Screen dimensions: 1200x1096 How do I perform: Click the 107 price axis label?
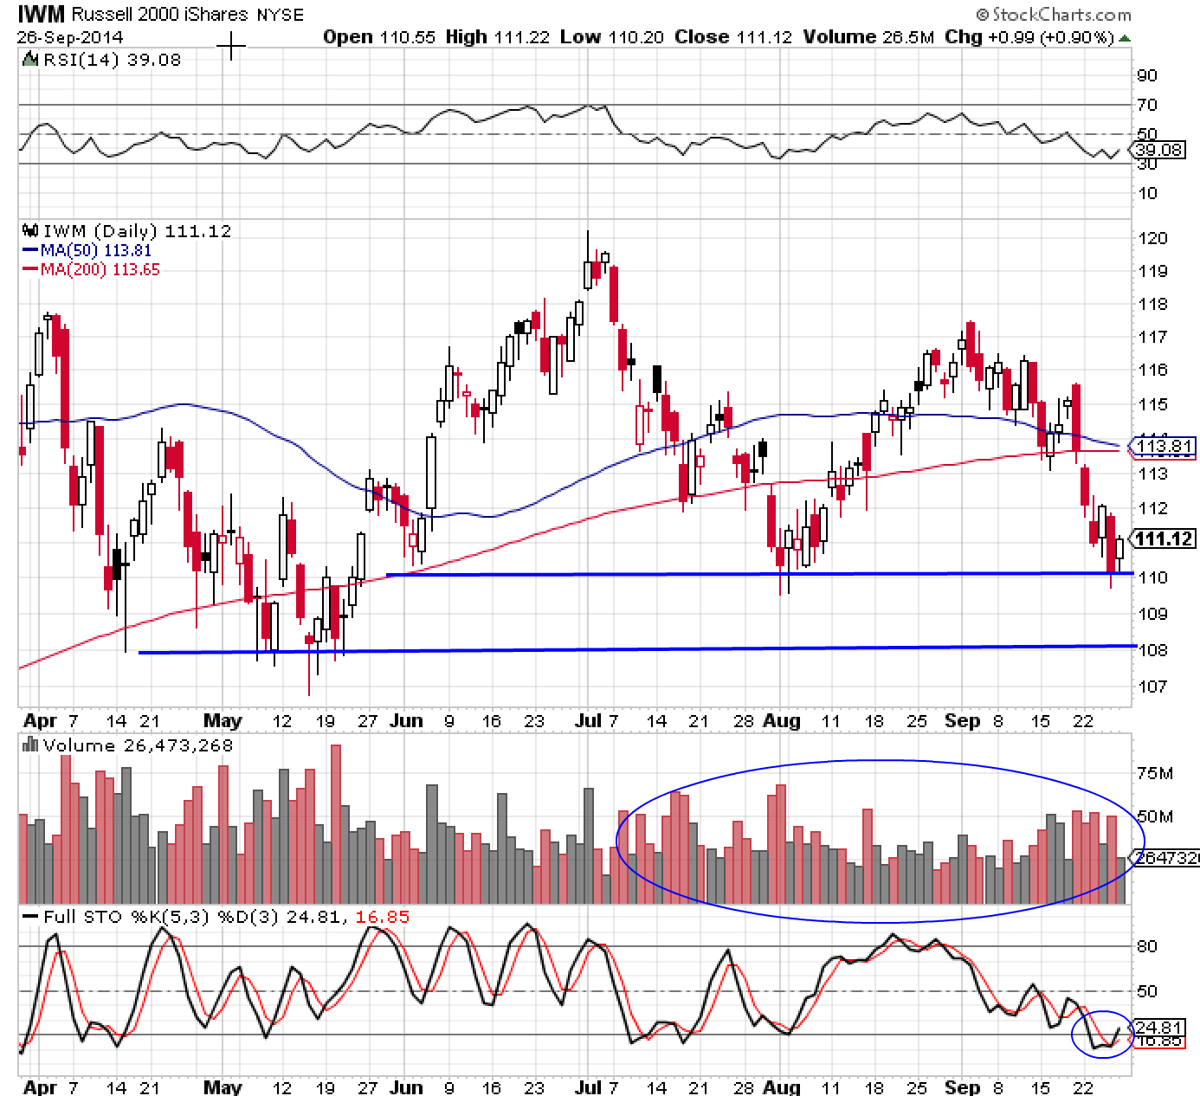pyautogui.click(x=1154, y=687)
